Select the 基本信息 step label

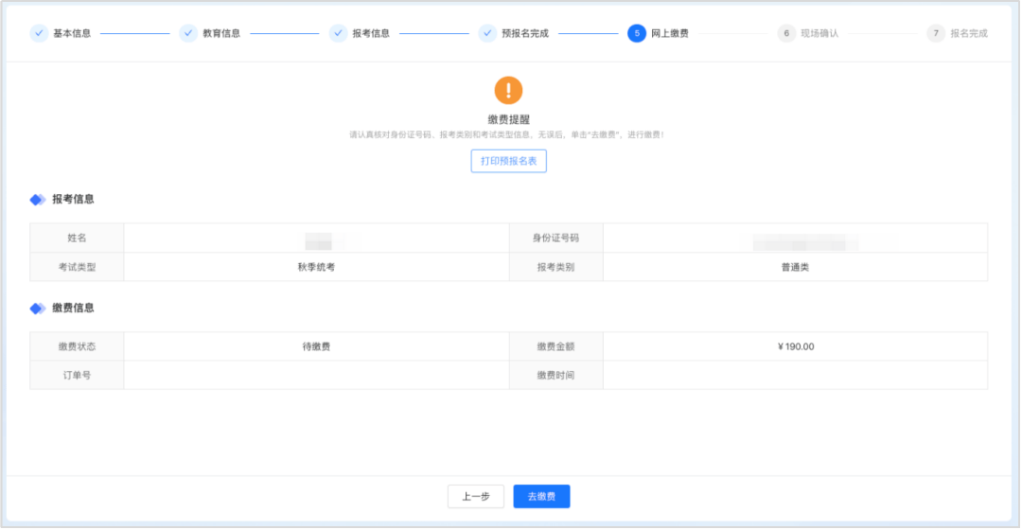72,33
